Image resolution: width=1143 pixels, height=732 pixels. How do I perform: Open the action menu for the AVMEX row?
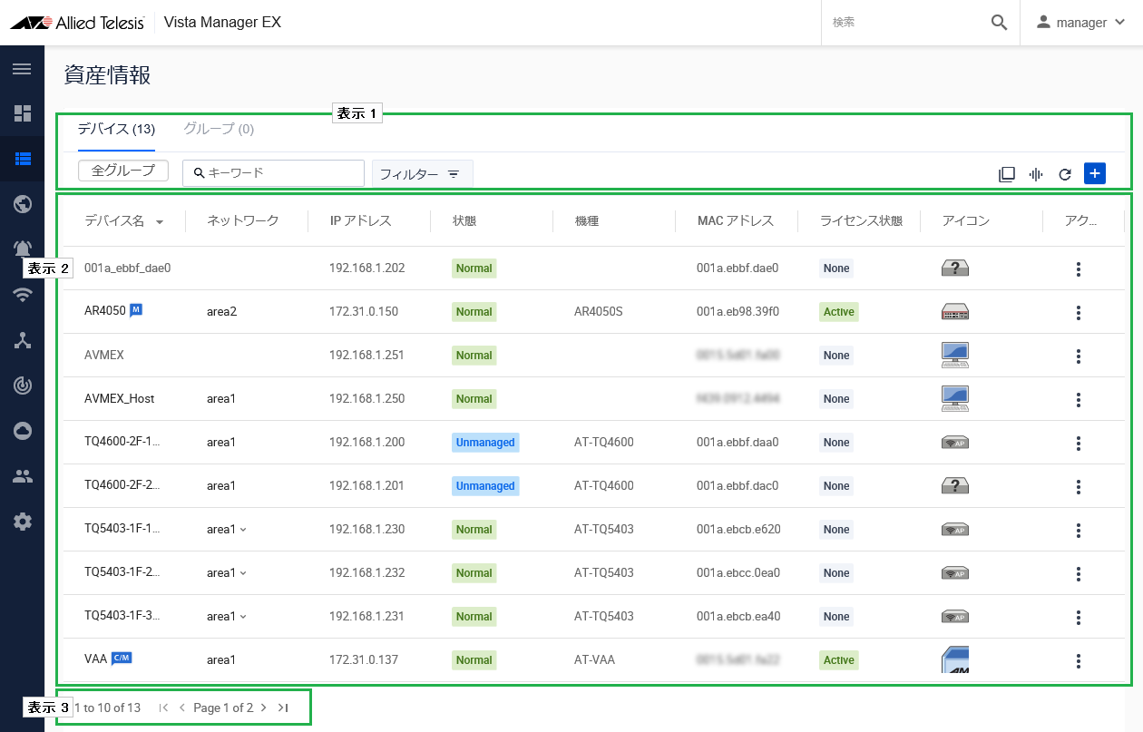tap(1079, 356)
